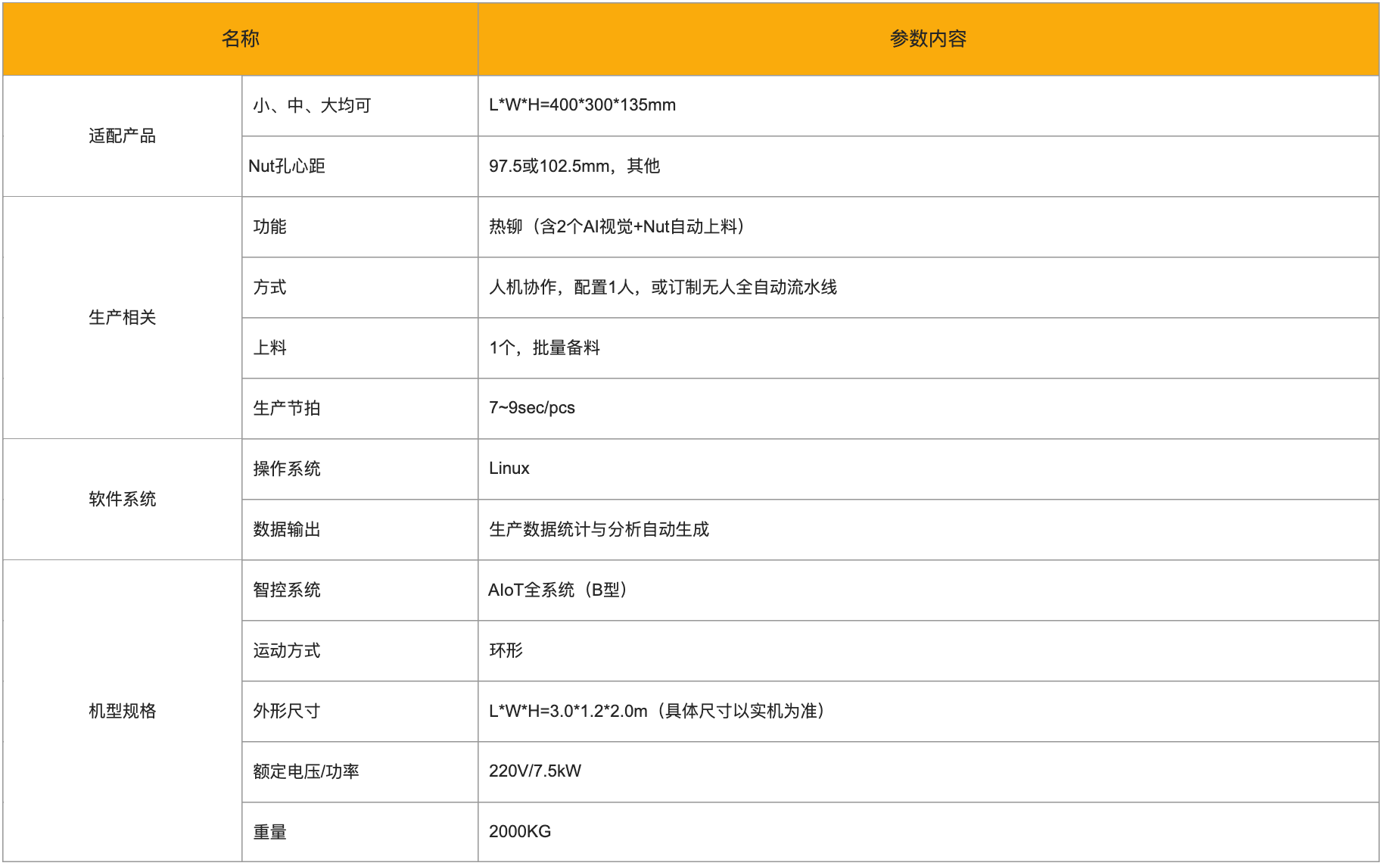
Task: Click the 参数内容 column header
Action: (927, 39)
